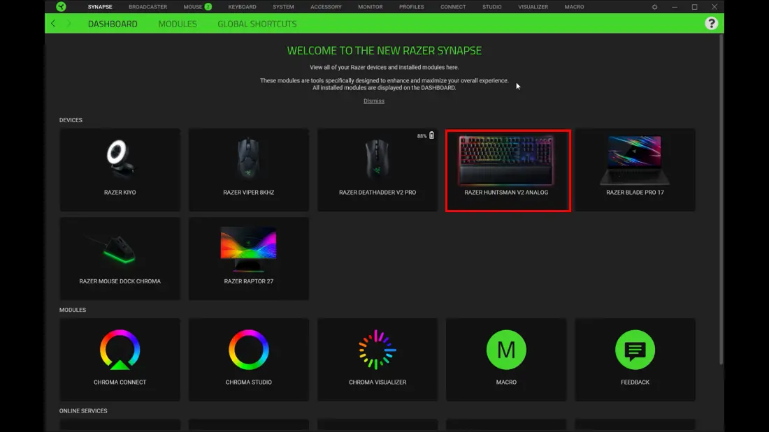Open the help question mark icon
Viewport: 769px width, 432px height.
point(711,24)
